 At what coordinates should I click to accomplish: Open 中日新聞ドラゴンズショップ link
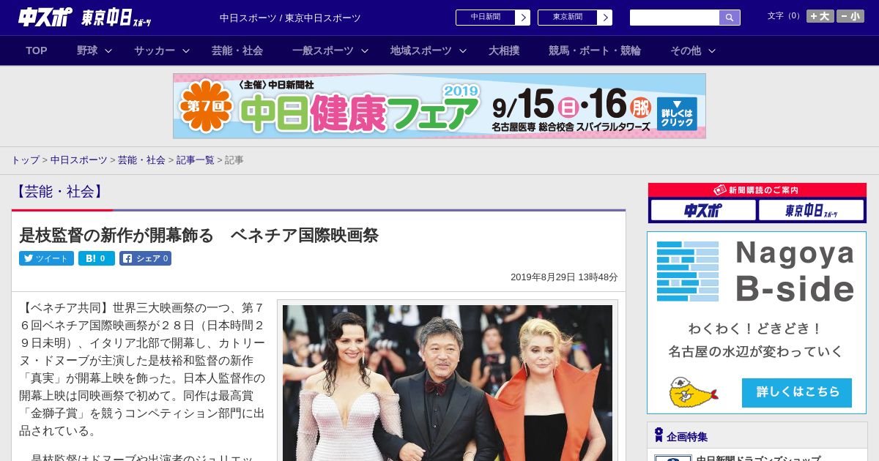pyautogui.click(x=758, y=457)
